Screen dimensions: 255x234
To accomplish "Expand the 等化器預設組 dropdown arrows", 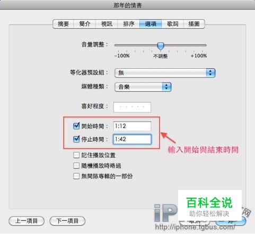I will point(210,73).
